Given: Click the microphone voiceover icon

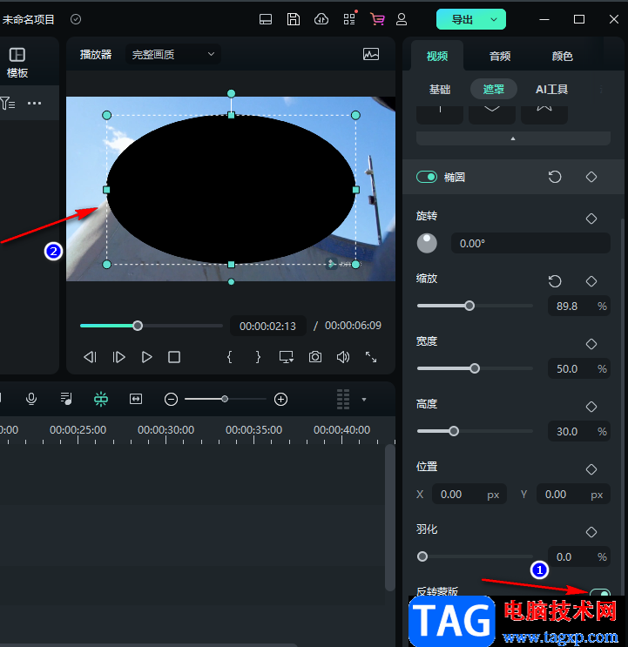Looking at the screenshot, I should [x=31, y=399].
